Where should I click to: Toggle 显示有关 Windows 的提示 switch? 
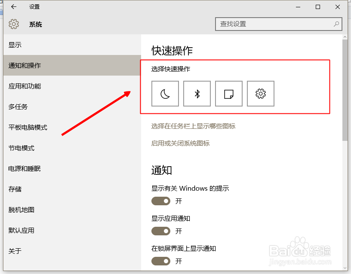click(x=161, y=201)
